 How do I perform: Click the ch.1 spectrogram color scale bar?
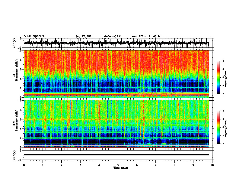click(x=218, y=77)
